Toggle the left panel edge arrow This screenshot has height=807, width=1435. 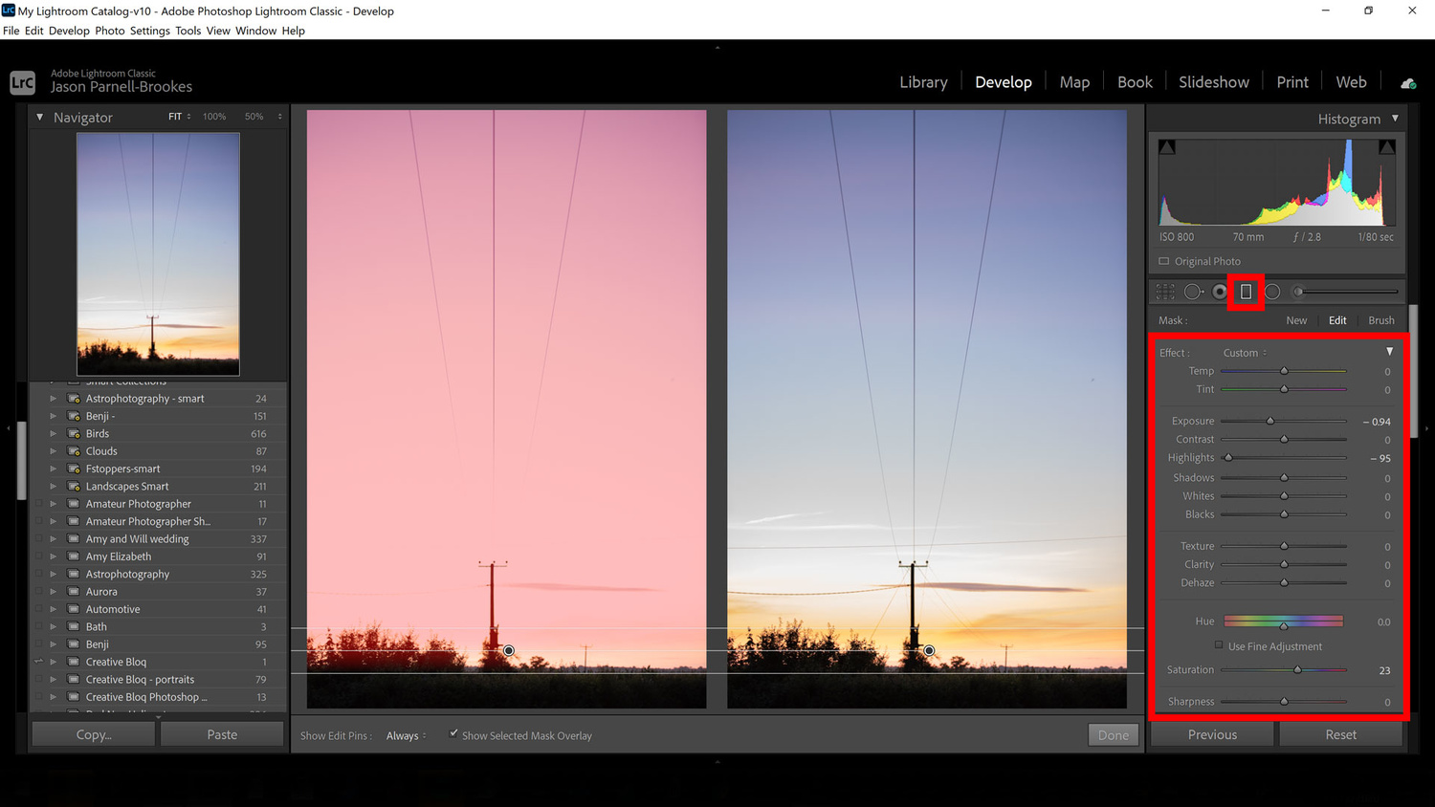pyautogui.click(x=8, y=428)
